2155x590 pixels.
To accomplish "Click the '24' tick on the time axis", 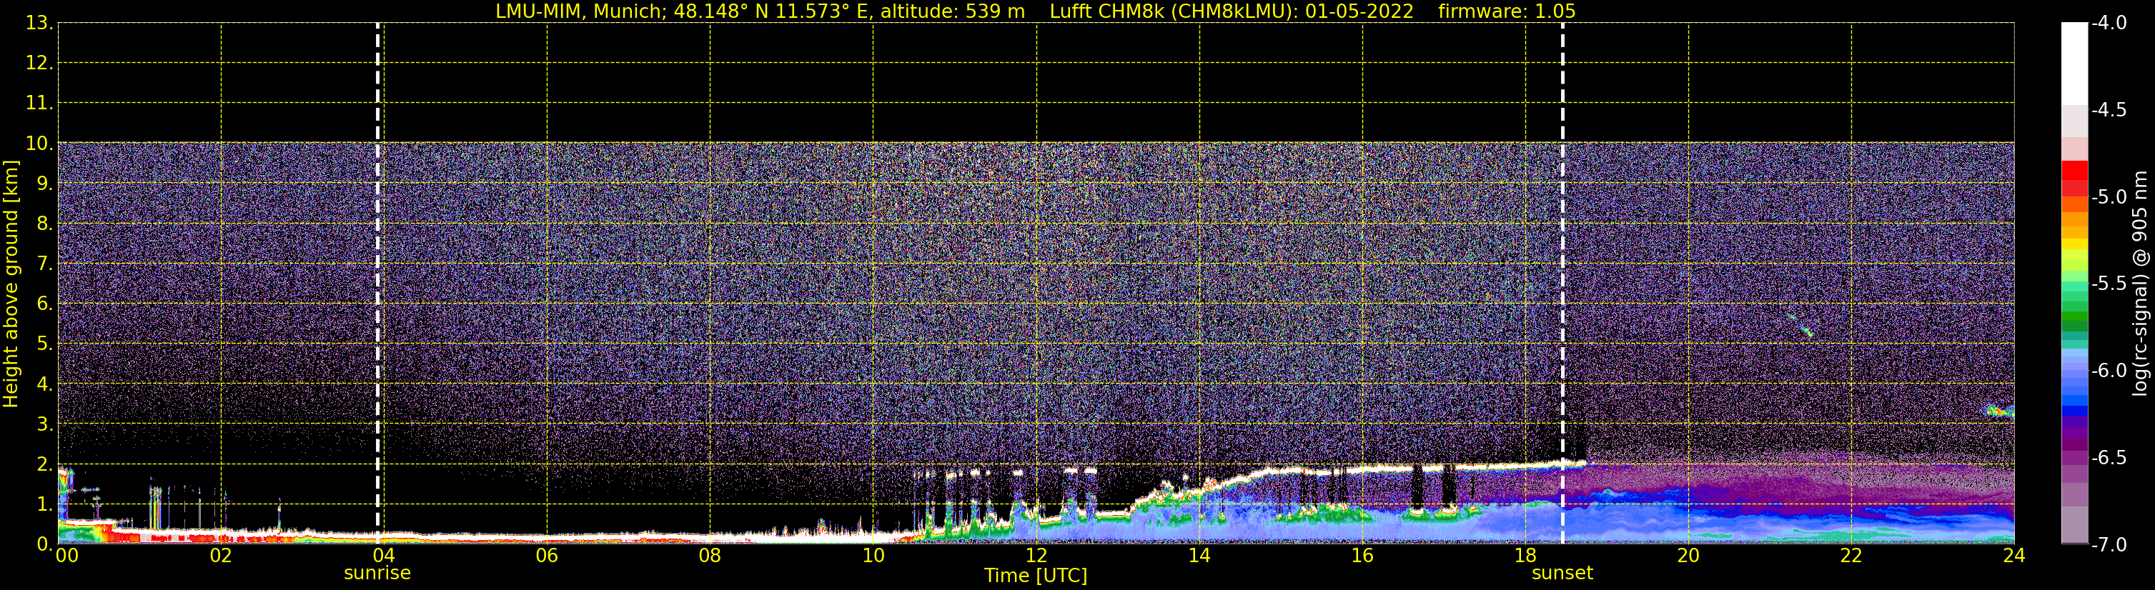I will pos(2013,556).
